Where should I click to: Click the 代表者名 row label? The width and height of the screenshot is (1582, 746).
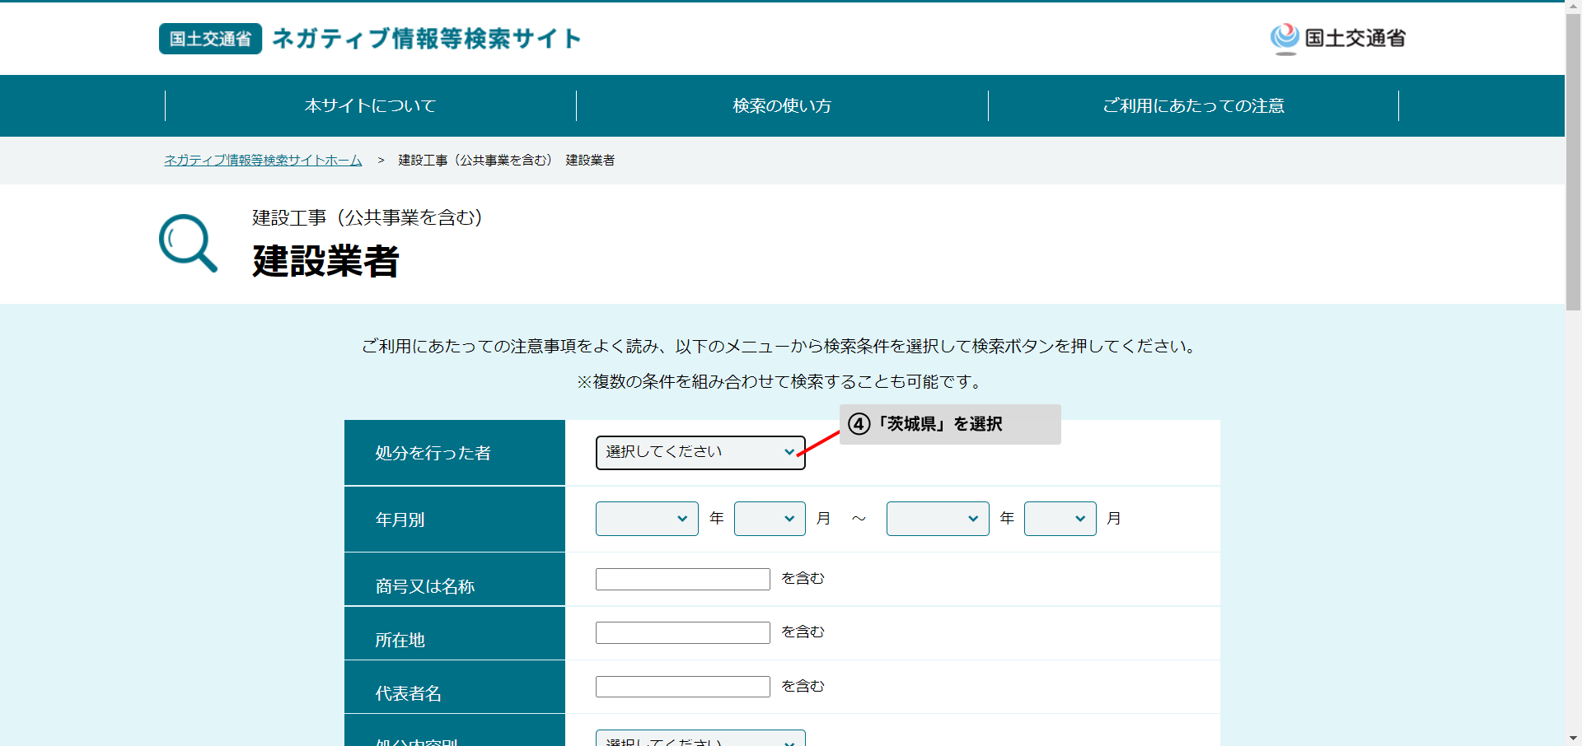408,693
